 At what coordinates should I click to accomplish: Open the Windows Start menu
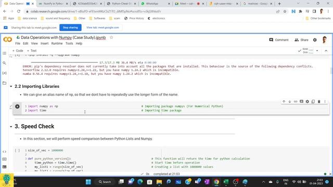coord(88,182)
